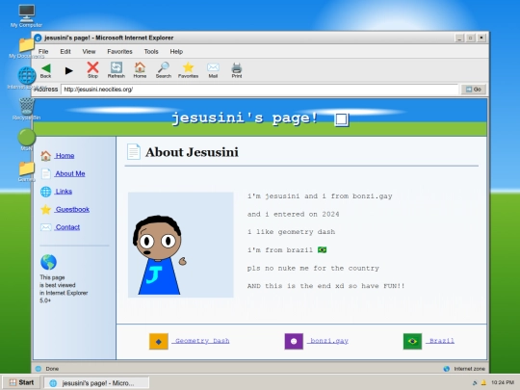Click the page icon beside About Me

[46, 173]
